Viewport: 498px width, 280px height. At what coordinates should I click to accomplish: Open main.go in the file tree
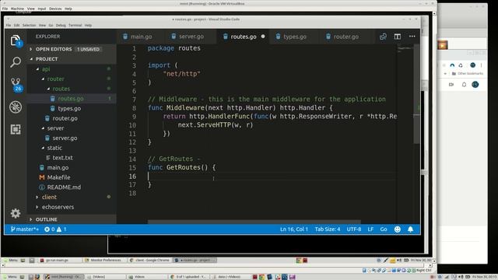(58, 168)
